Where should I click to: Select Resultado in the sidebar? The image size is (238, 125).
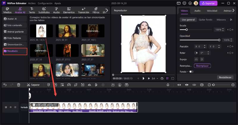(x=15, y=51)
